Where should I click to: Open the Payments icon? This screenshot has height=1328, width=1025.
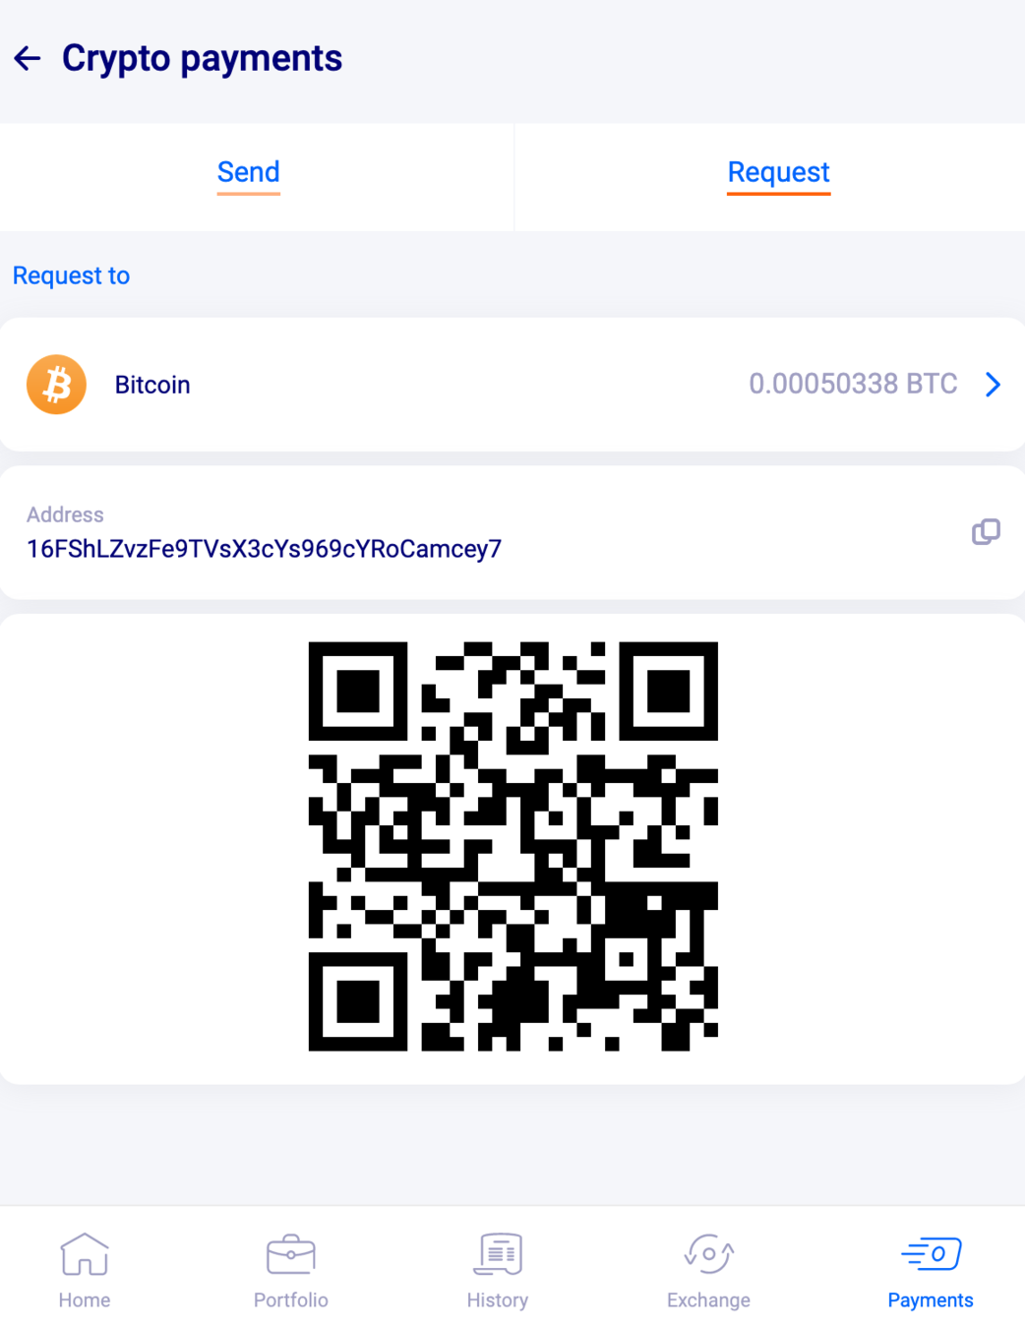[x=931, y=1254]
